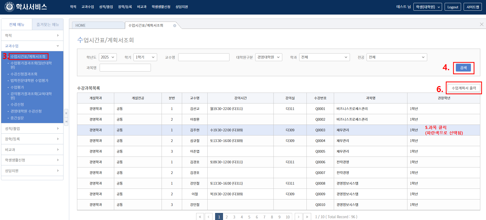Expand the 성적/졸업 sidebar menu
This screenshot has height=220, width=486.
32,128
